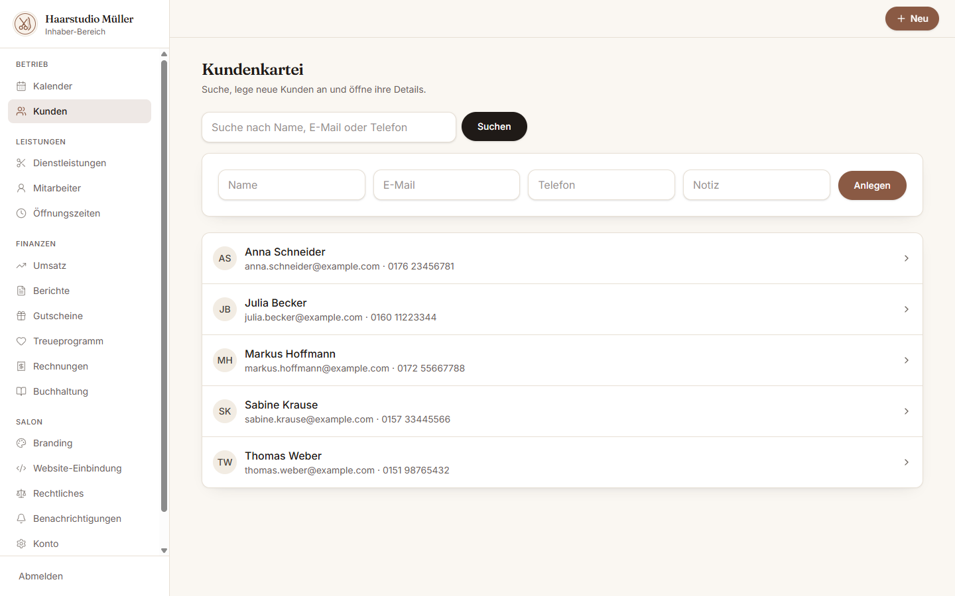
Task: Open Sabine Krause's details chevron
Action: (907, 411)
